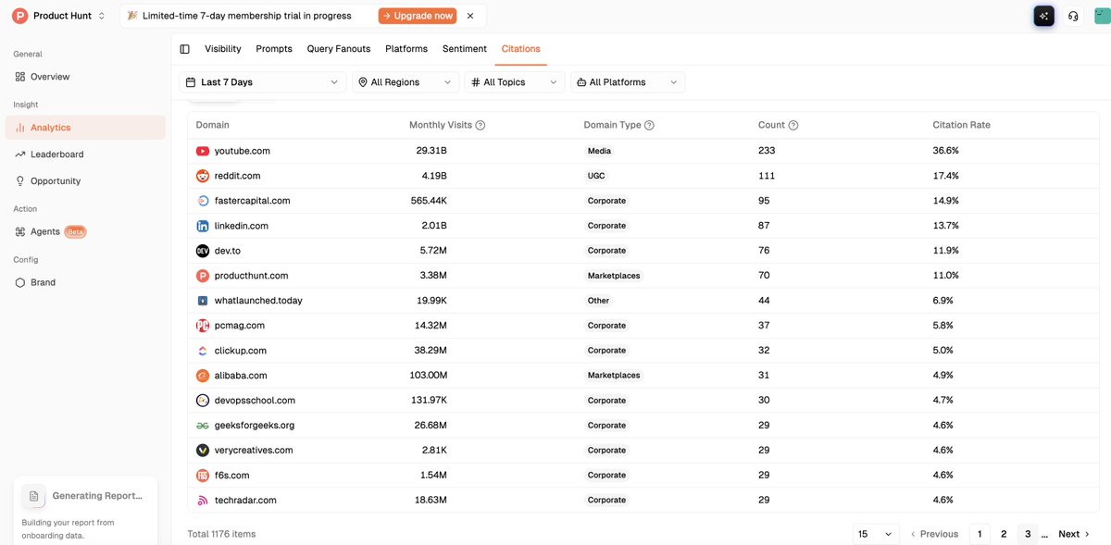Click the youtube.com favicon

click(x=203, y=151)
